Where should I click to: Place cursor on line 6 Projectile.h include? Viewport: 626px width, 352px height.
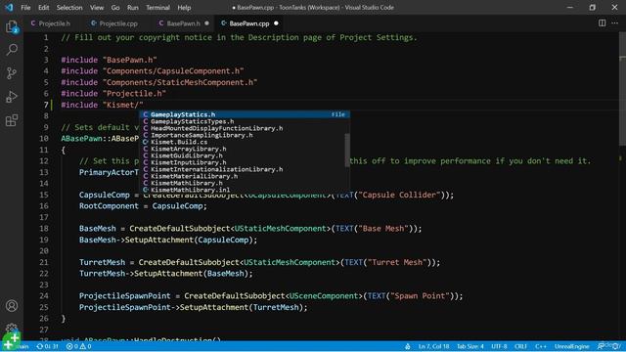[x=113, y=94]
